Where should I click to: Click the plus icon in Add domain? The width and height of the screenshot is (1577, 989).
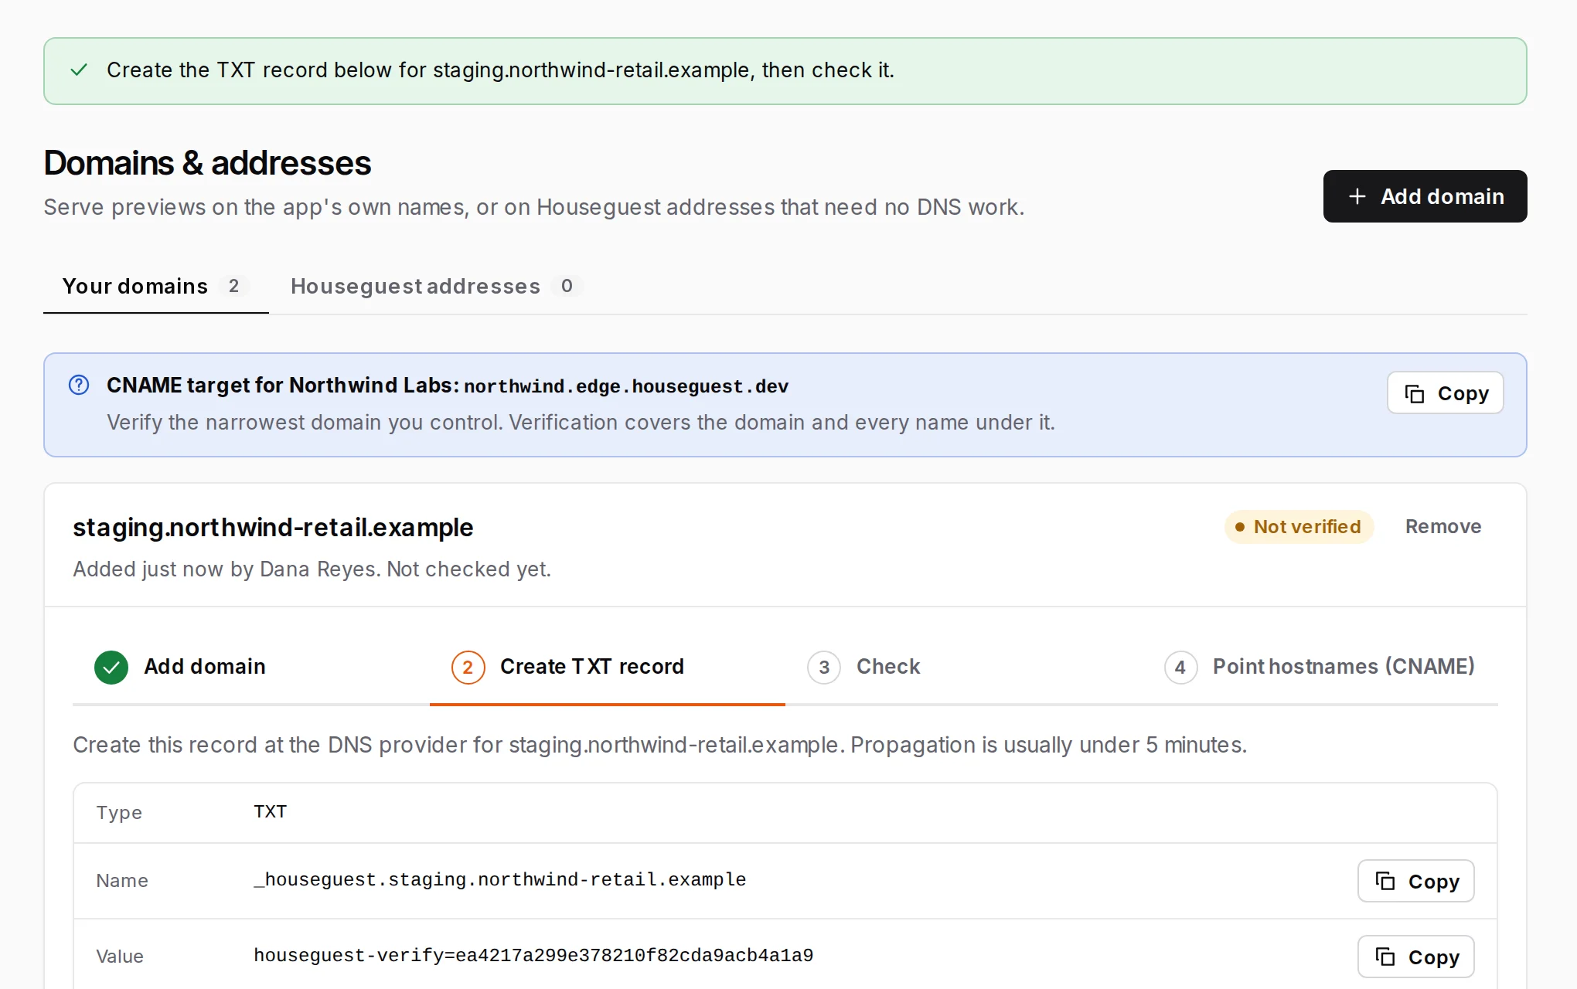pos(1357,196)
